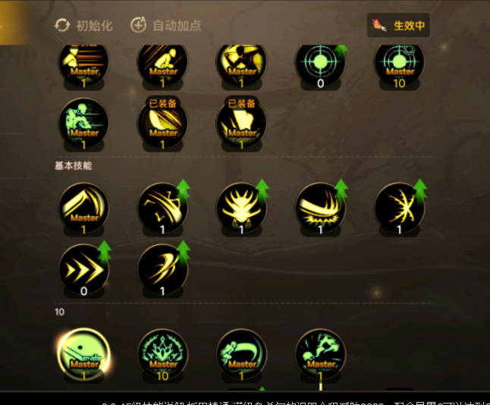Select the green scythe swing Master skill
The height and width of the screenshot is (405, 490).
[241, 355]
